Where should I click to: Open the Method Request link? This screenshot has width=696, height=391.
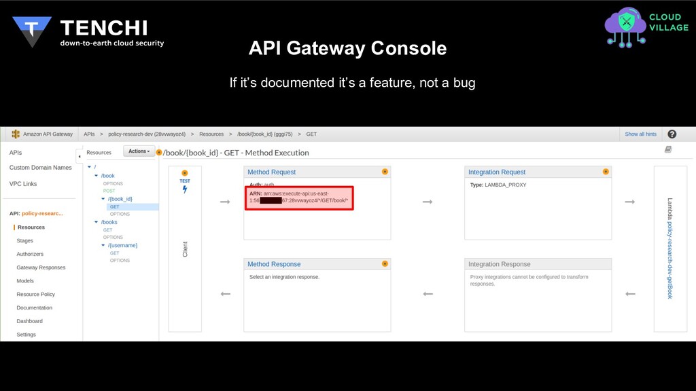[272, 172]
